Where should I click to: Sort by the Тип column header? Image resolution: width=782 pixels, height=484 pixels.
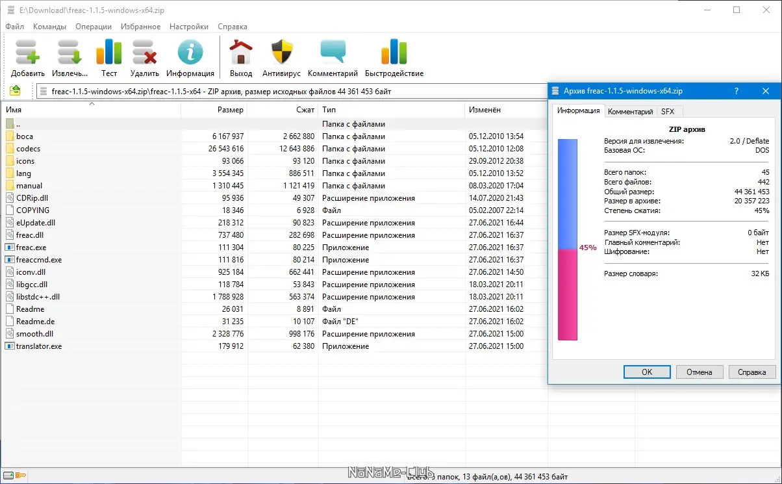(391, 110)
